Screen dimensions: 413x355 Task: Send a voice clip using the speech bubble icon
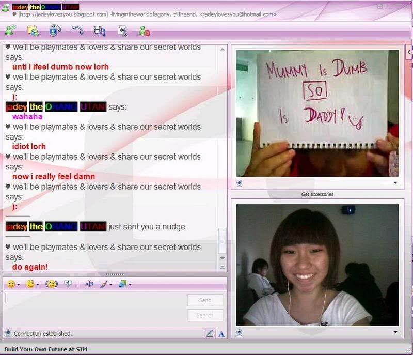pyautogui.click(x=68, y=283)
